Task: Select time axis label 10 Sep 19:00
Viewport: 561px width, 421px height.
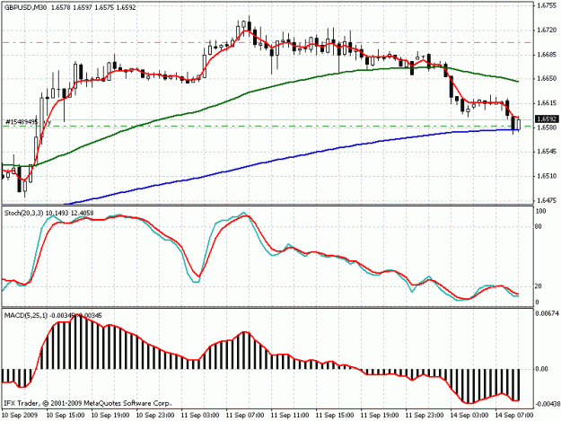Action: 110,416
